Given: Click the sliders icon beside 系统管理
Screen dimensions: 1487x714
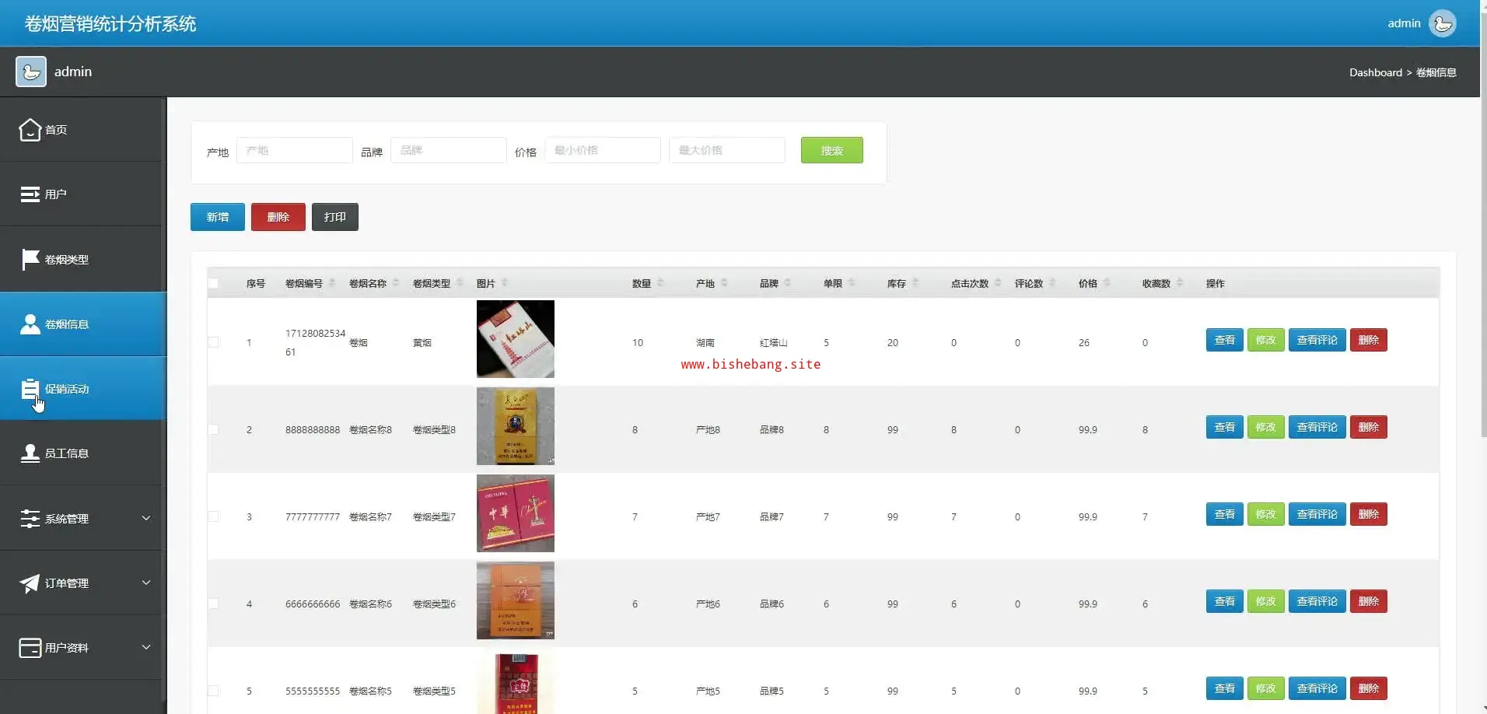Looking at the screenshot, I should pyautogui.click(x=30, y=518).
